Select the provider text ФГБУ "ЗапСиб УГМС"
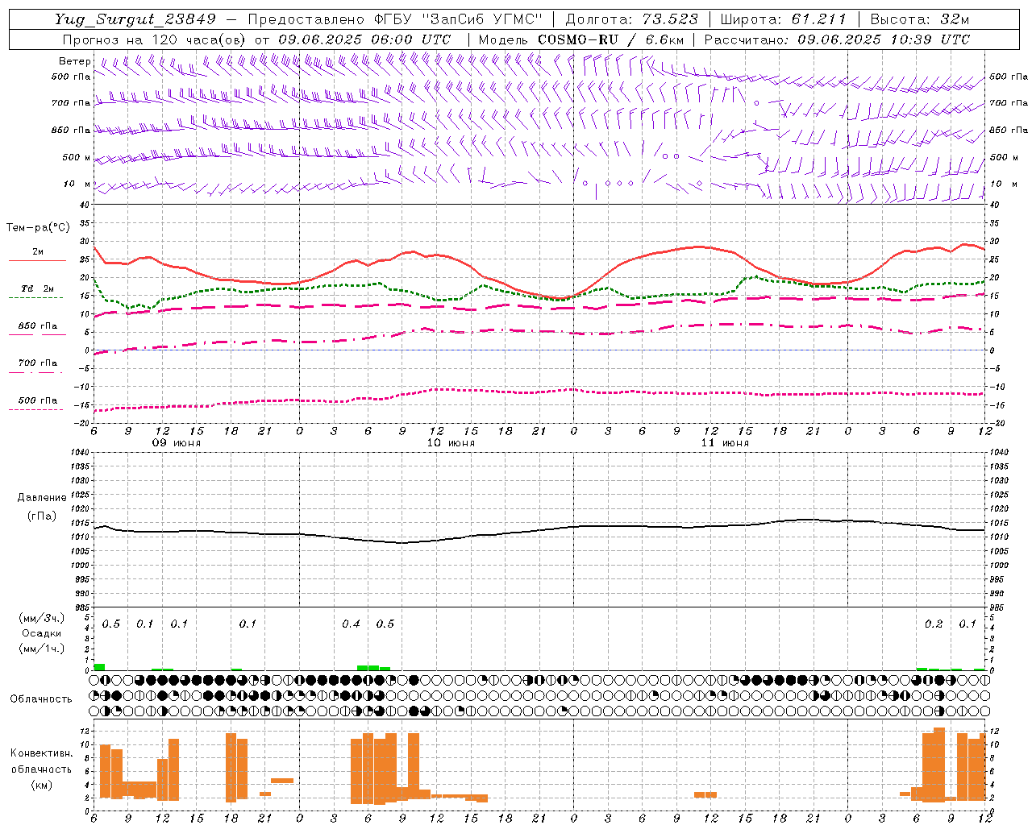This screenshot has width=1032, height=825. (458, 19)
